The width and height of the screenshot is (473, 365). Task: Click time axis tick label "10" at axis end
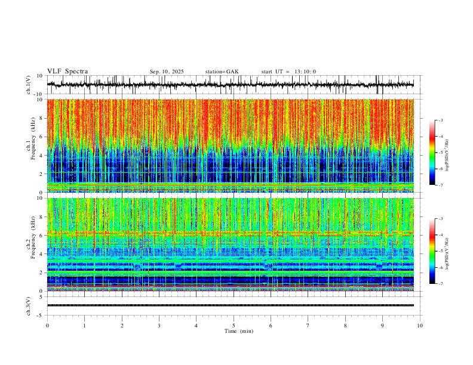point(420,326)
